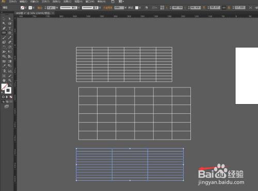Set paint mode to None
Image resolution: width=258 pixels, height=191 pixels.
11,97
